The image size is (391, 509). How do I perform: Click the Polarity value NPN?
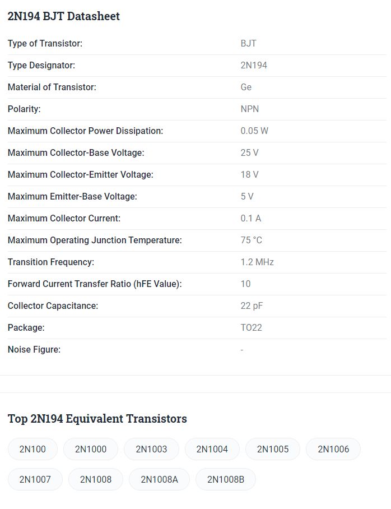250,109
